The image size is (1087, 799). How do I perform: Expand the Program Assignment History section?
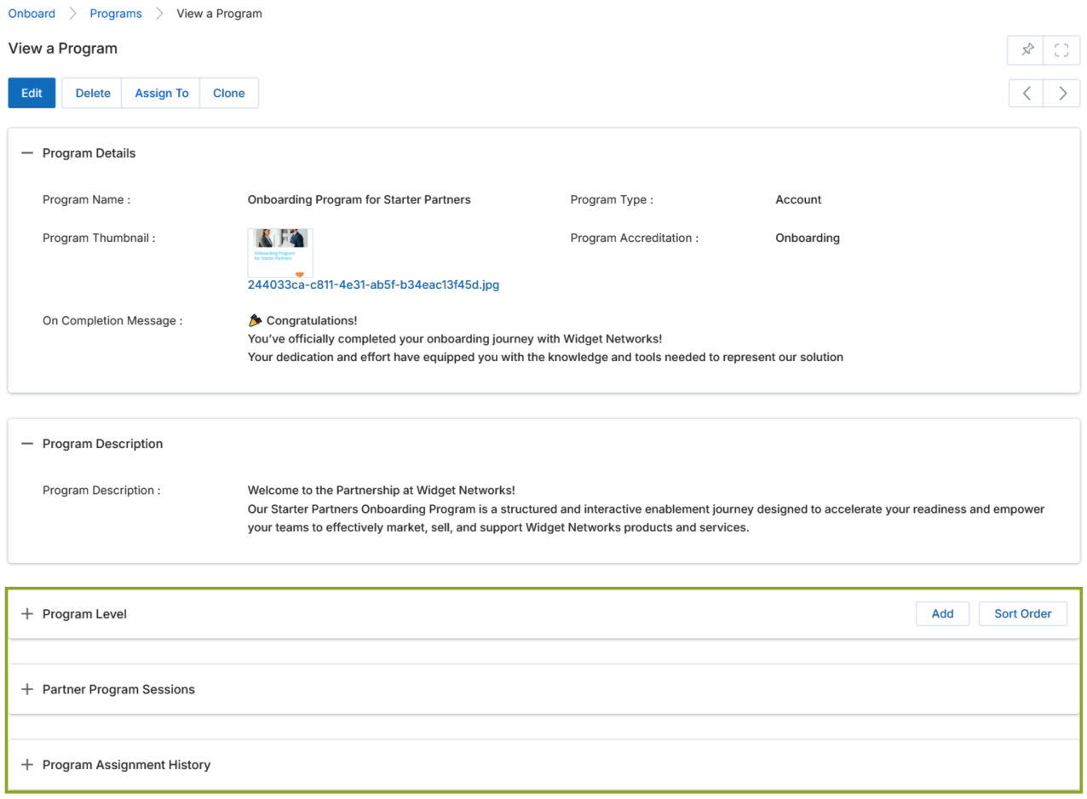[27, 765]
